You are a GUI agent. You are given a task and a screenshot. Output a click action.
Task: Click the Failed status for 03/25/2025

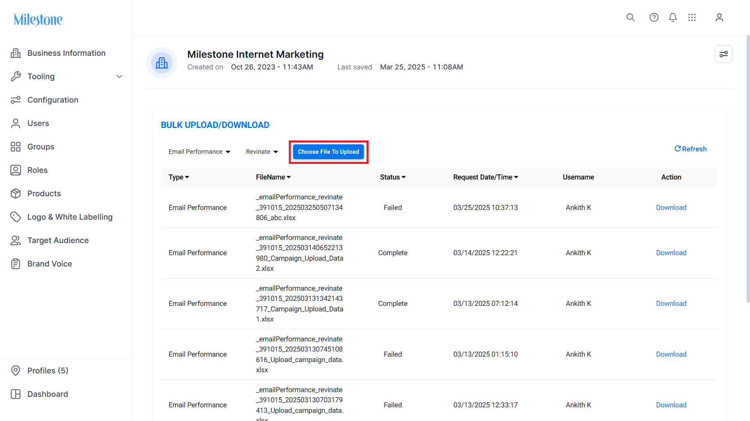393,208
